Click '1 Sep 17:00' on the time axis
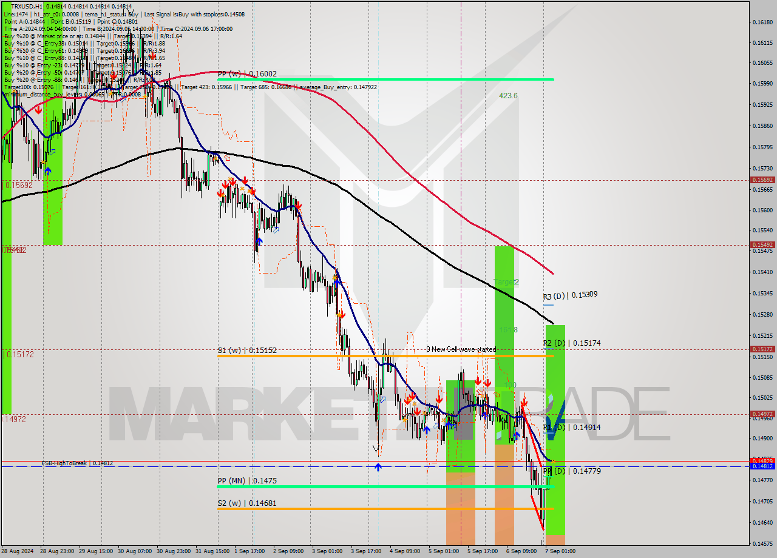This screenshot has width=777, height=558. click(x=249, y=551)
